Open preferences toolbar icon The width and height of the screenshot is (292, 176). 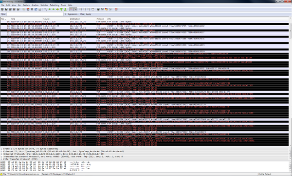[110, 9]
